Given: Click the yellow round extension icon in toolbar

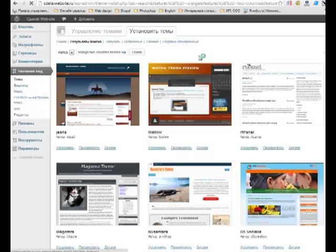Looking at the screenshot, I should click(298, 3).
